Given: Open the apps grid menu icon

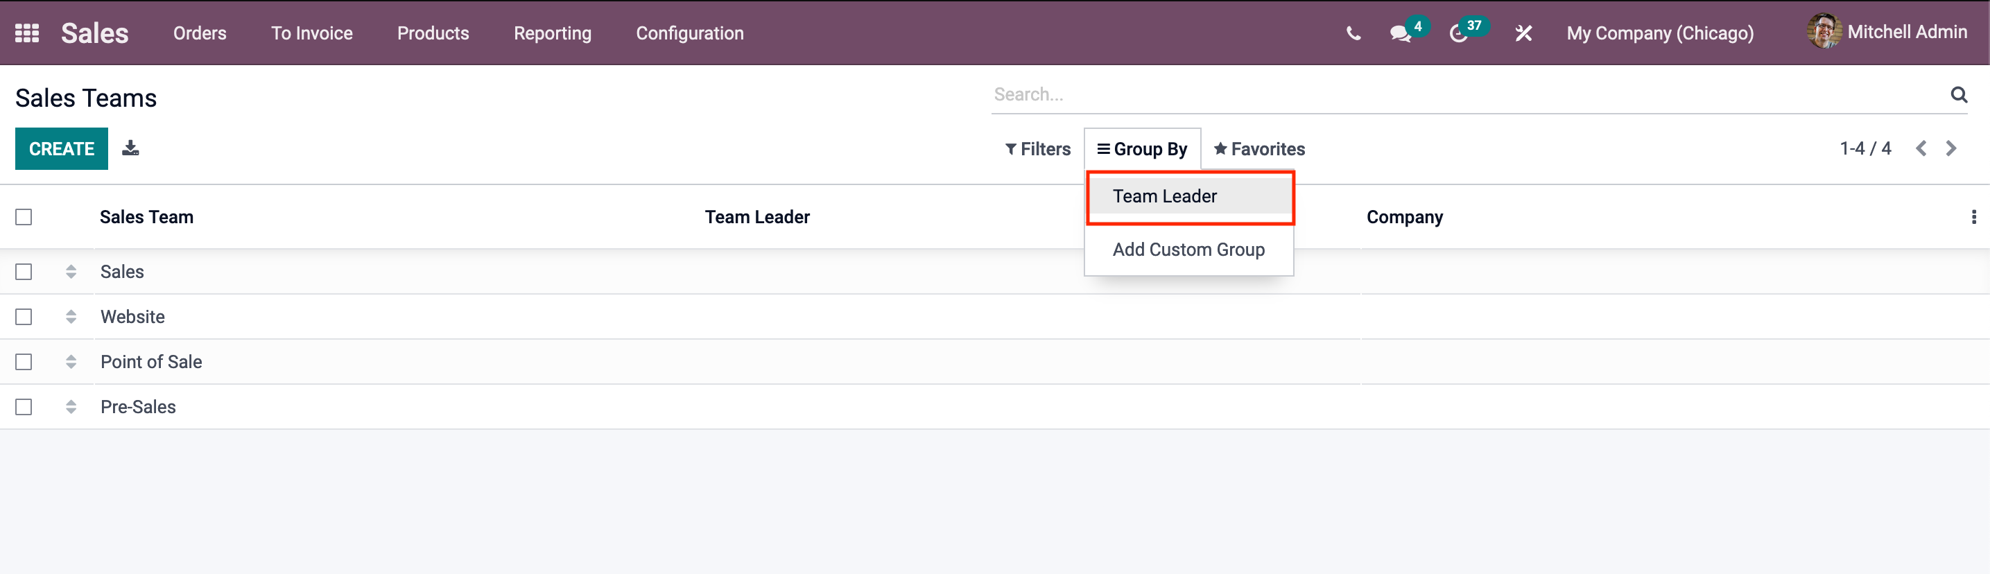Looking at the screenshot, I should pyautogui.click(x=27, y=33).
